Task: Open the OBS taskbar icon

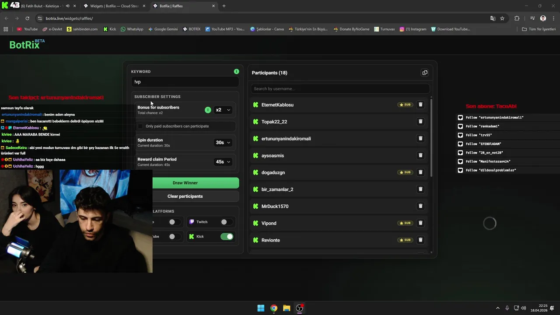Action: [x=300, y=308]
